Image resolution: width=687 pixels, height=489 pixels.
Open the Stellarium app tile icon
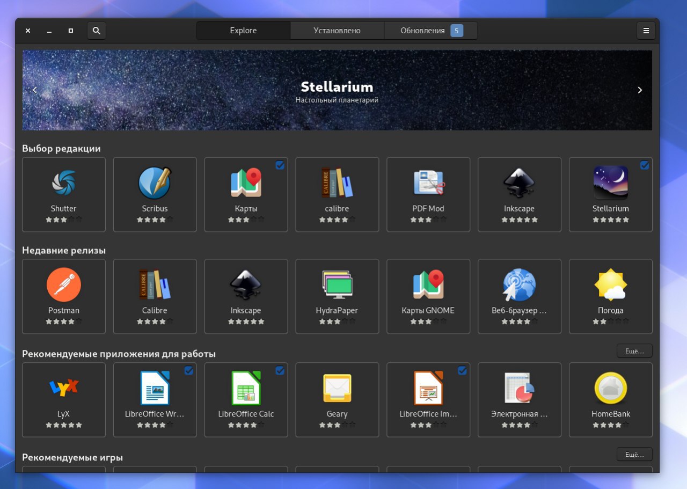[611, 183]
